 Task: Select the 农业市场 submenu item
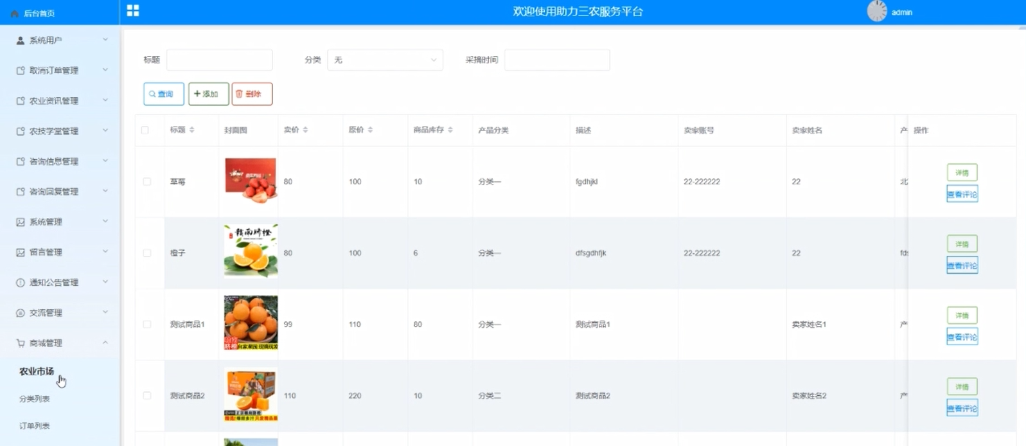point(37,371)
